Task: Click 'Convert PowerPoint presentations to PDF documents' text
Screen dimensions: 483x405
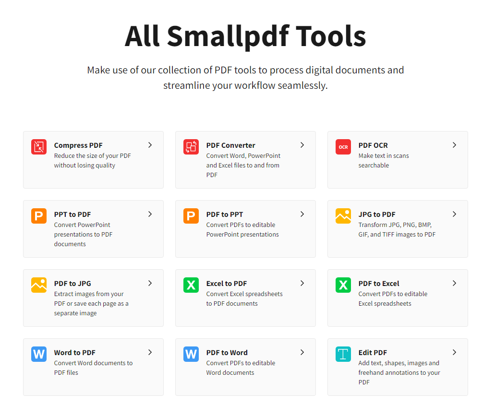Action: pos(83,234)
